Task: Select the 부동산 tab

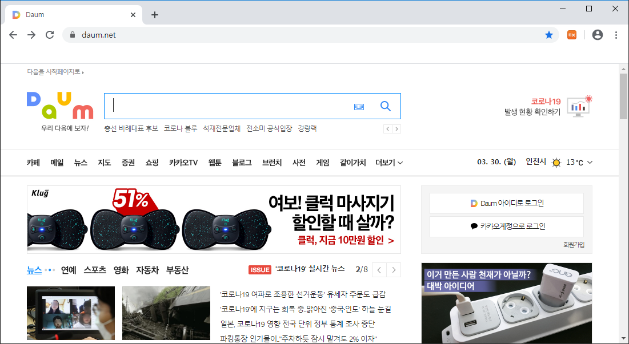Action: pyautogui.click(x=177, y=270)
